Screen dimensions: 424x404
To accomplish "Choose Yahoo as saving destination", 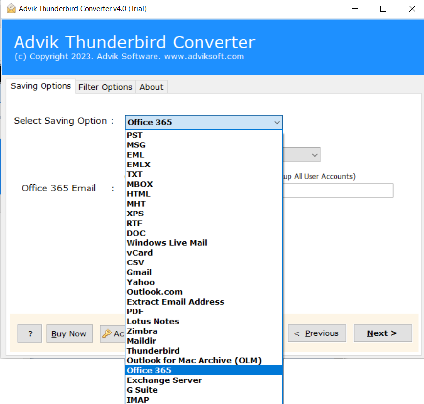I will (203, 282).
